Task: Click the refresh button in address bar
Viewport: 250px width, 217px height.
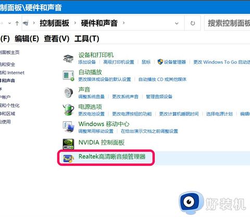Action: pyautogui.click(x=193, y=23)
